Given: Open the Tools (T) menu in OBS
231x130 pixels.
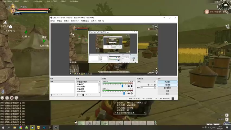Looking at the screenshot, I should tap(94, 21).
